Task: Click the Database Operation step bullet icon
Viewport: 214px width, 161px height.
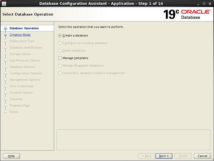Action: click(5, 28)
